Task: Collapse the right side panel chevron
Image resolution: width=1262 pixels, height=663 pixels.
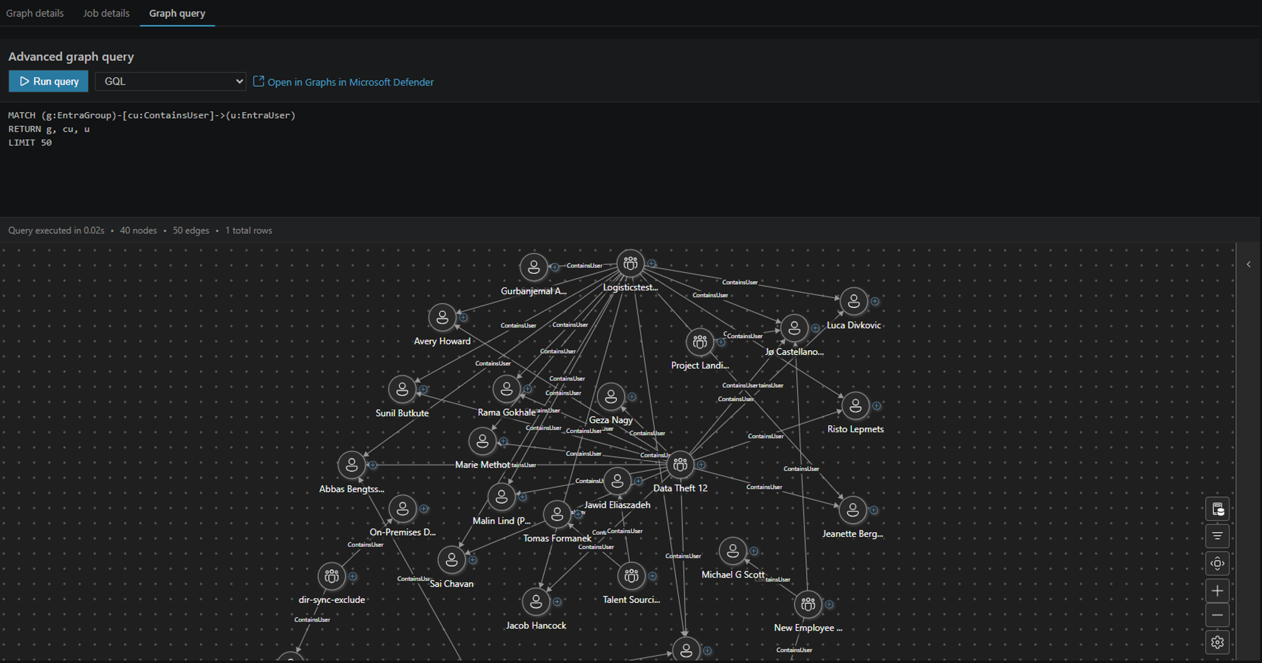Action: tap(1249, 264)
